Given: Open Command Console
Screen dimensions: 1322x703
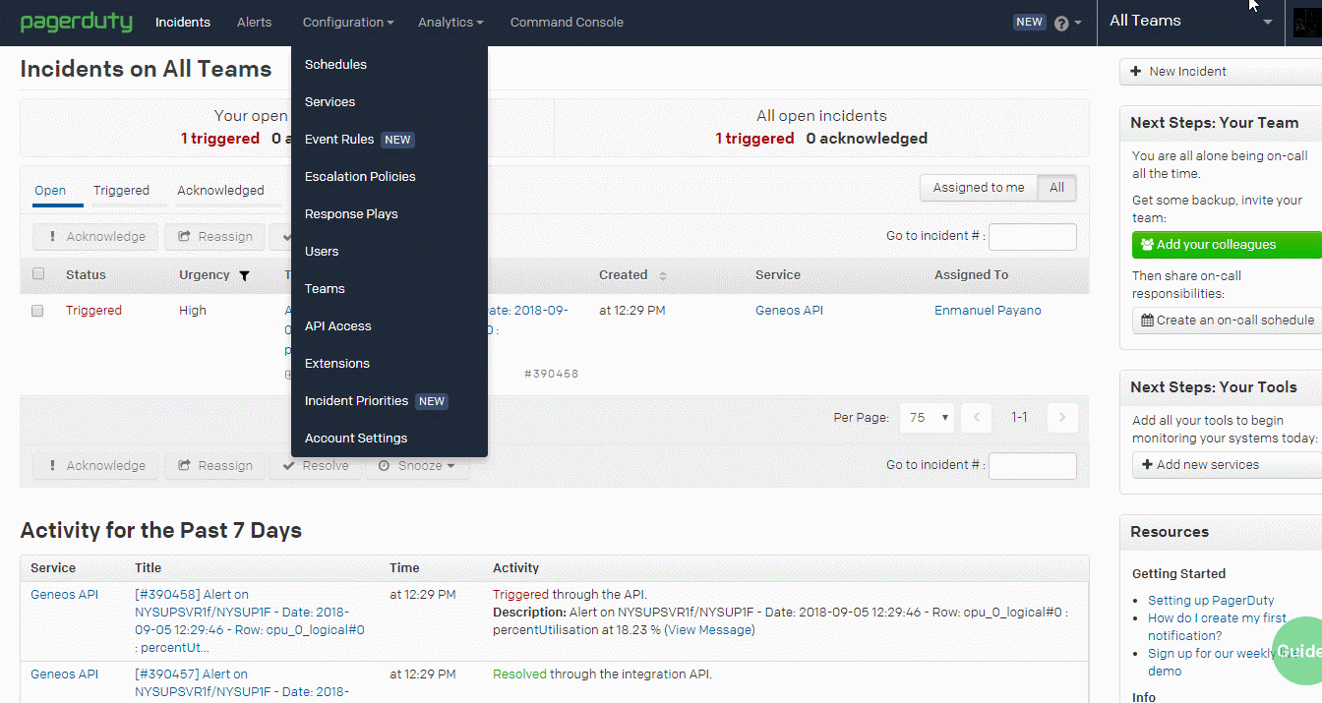Looking at the screenshot, I should [567, 22].
